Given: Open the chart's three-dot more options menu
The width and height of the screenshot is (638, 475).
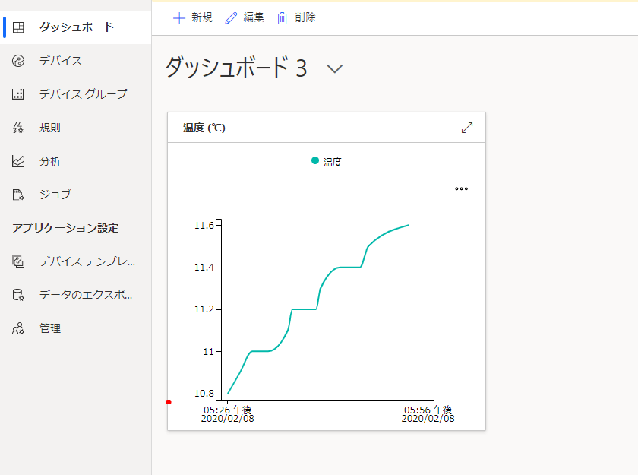Looking at the screenshot, I should [461, 188].
